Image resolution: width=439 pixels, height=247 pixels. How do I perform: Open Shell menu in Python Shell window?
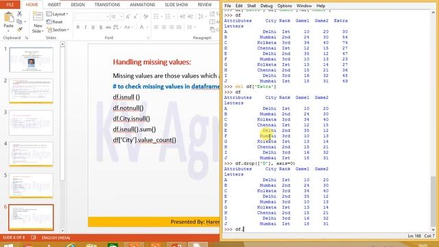[x=252, y=5]
